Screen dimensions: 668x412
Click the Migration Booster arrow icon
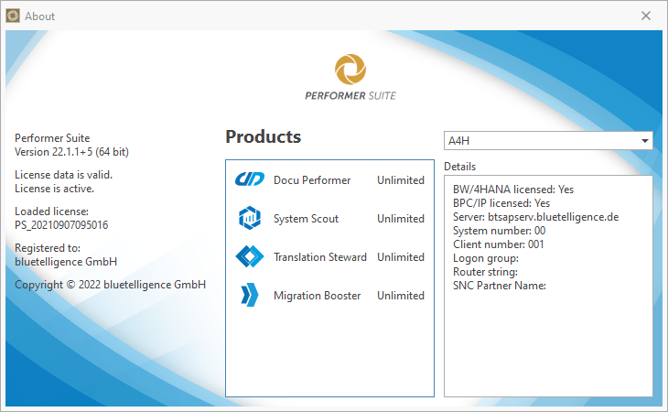tap(249, 296)
